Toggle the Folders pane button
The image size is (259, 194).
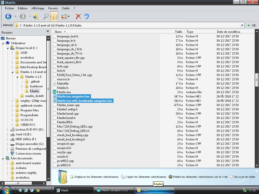pos(54,16)
